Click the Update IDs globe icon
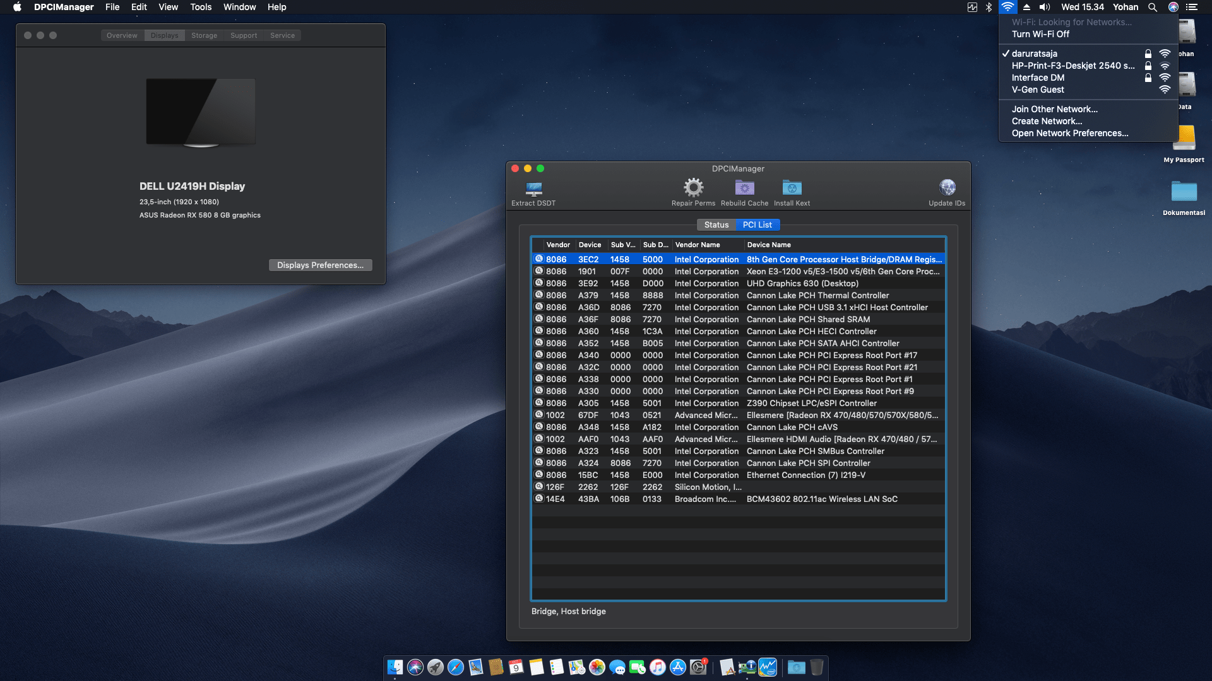This screenshot has height=681, width=1212. [x=947, y=188]
